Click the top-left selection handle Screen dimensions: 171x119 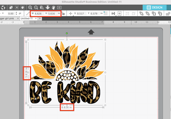pyautogui.click(x=28, y=40)
